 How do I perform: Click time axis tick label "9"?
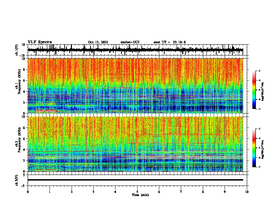pos(225,192)
